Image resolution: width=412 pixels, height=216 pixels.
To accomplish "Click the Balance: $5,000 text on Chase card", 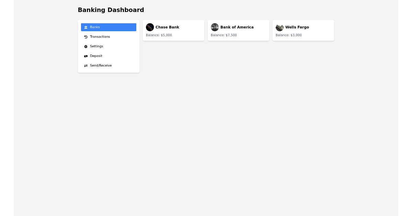I will click(x=159, y=35).
